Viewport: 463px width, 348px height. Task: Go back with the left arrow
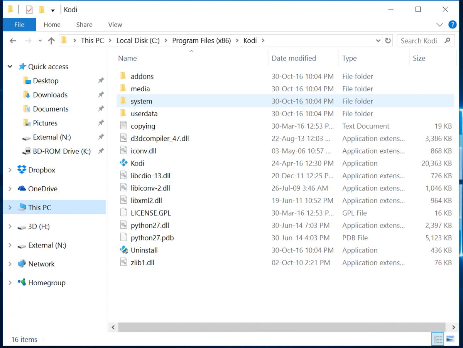coord(13,41)
